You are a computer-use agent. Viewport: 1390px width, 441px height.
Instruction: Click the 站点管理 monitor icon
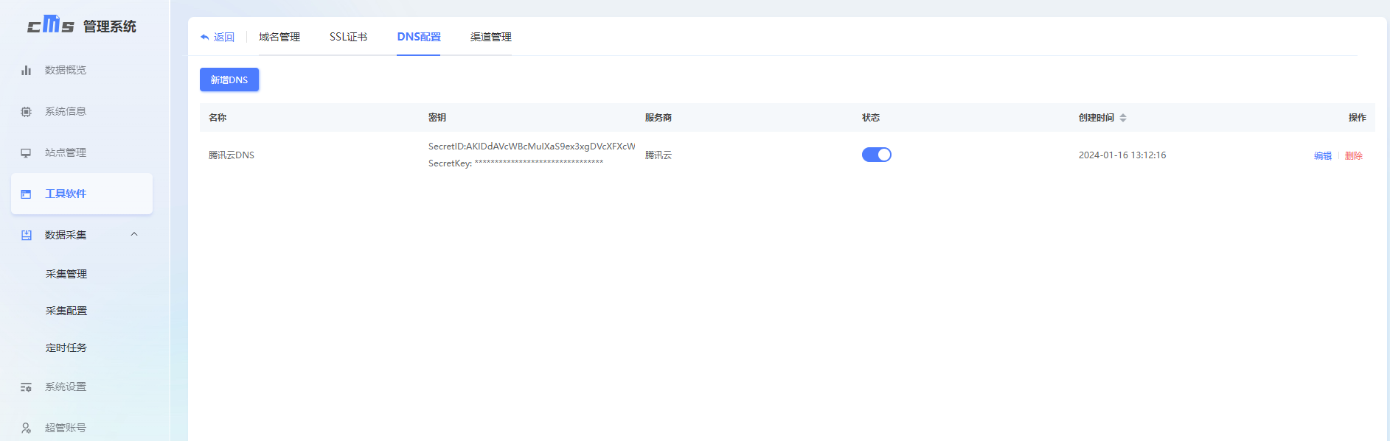(26, 152)
